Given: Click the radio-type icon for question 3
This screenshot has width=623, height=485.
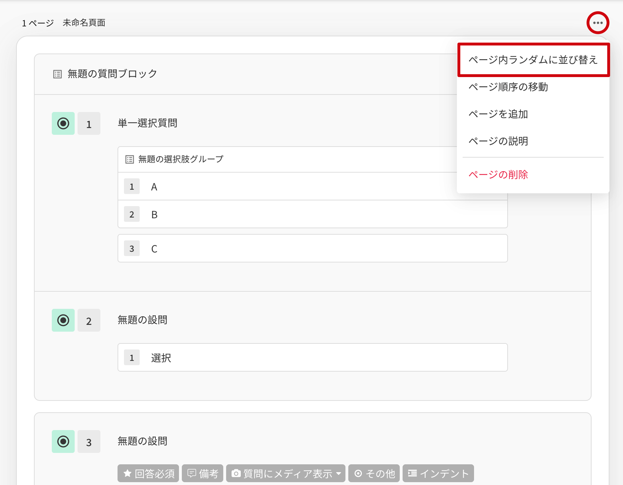Looking at the screenshot, I should coord(63,441).
